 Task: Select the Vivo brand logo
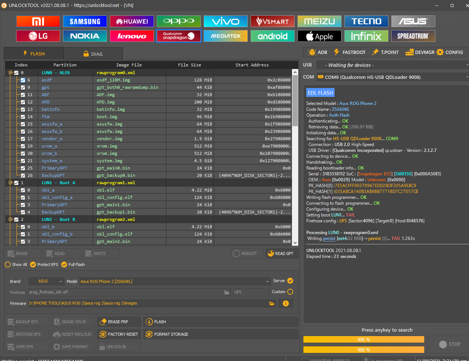(x=226, y=21)
